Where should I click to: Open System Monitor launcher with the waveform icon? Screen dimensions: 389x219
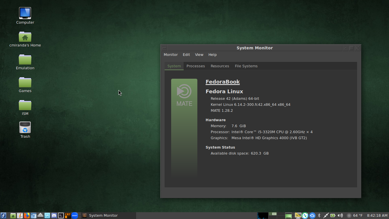47,216
